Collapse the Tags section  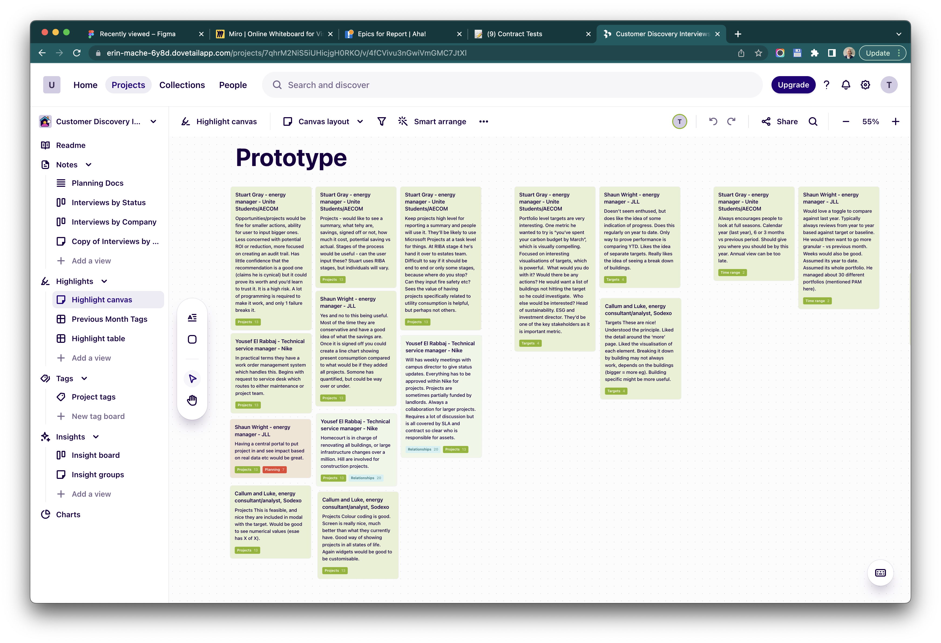pyautogui.click(x=84, y=378)
